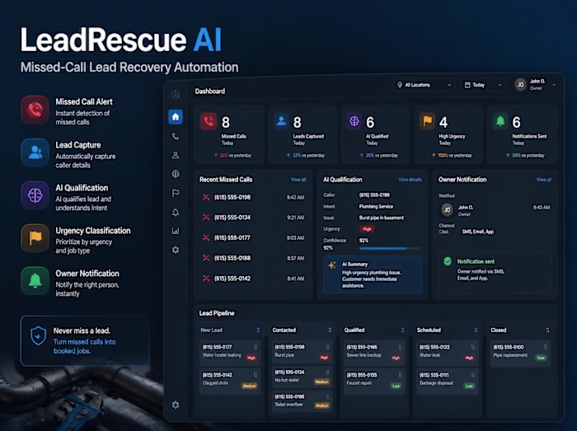Screen dimensions: 577x431
Task: Open the phone calls sidebar icon
Action: click(176, 137)
